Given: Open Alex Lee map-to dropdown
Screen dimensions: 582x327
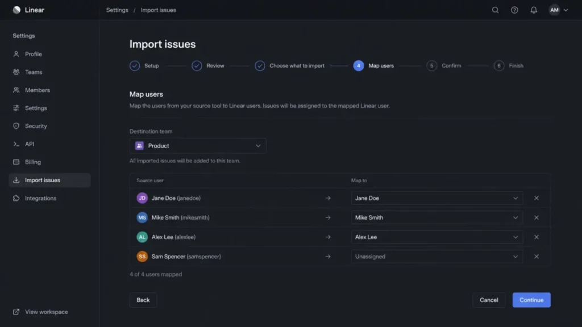Looking at the screenshot, I should (437, 237).
